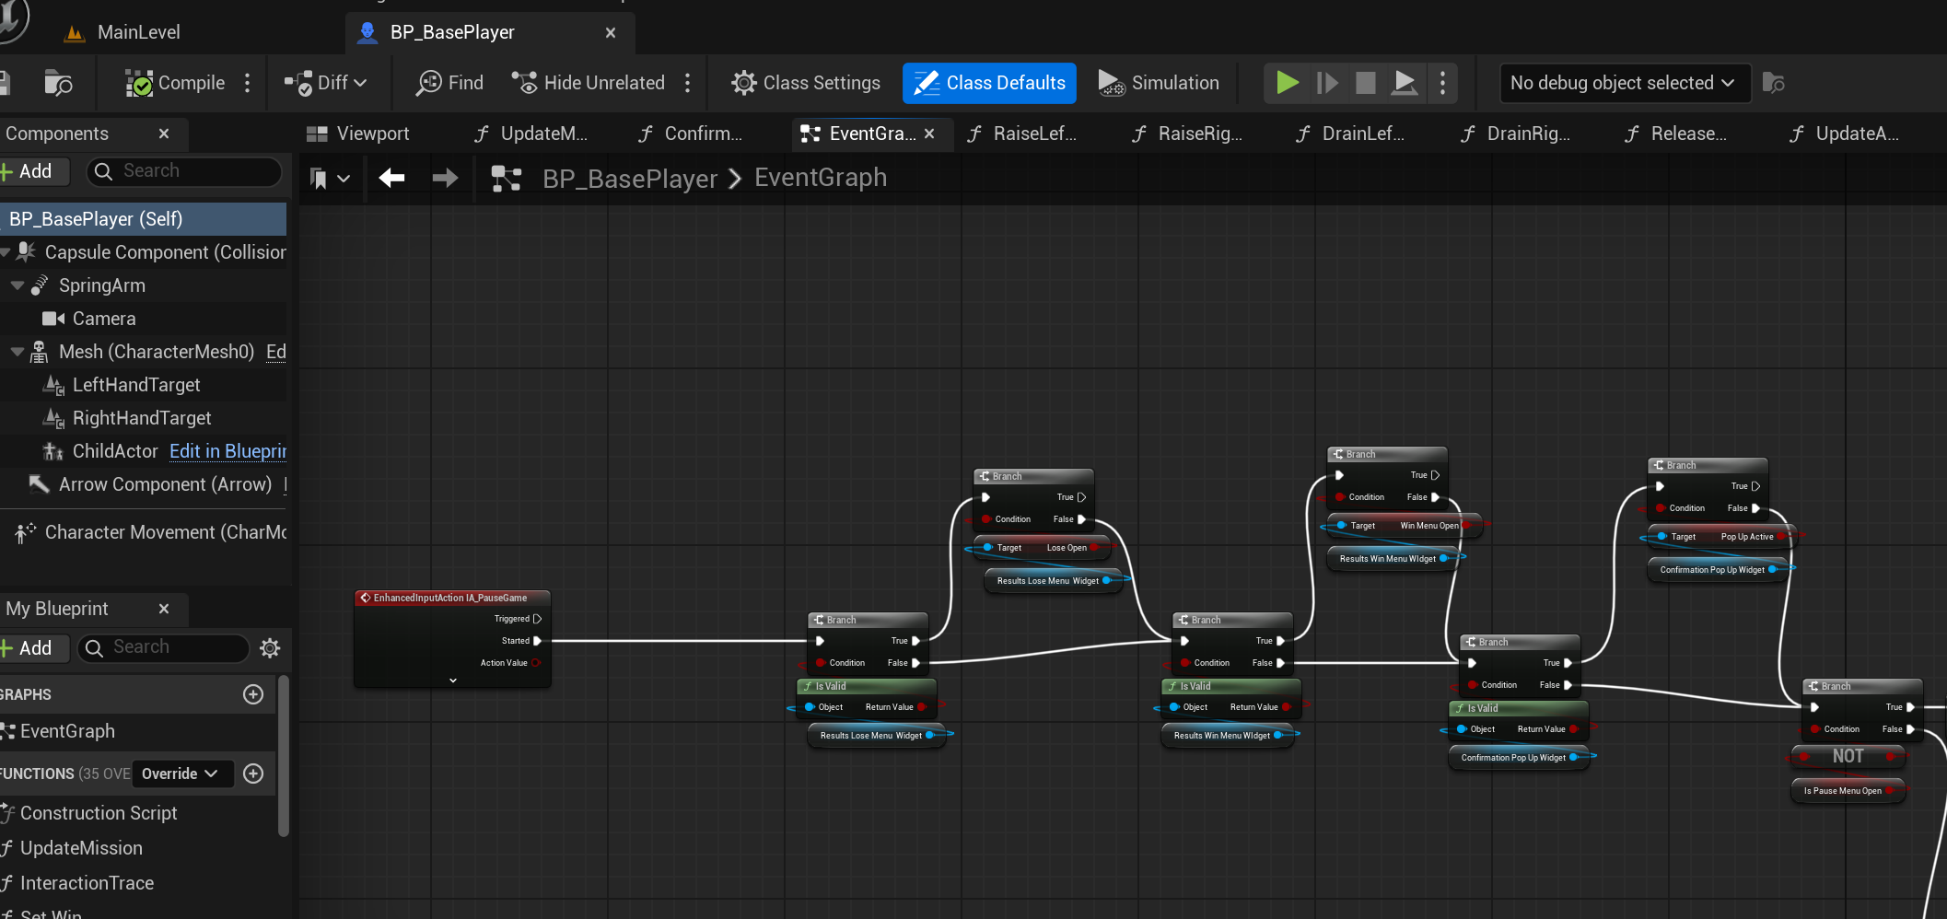Select the RightHandTarget component
Image resolution: width=1947 pixels, height=919 pixels.
pyautogui.click(x=141, y=418)
